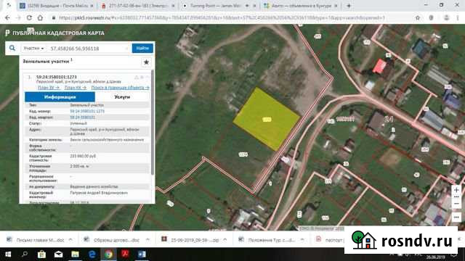
Task: Open the План ЗУ link
Action: point(49,88)
